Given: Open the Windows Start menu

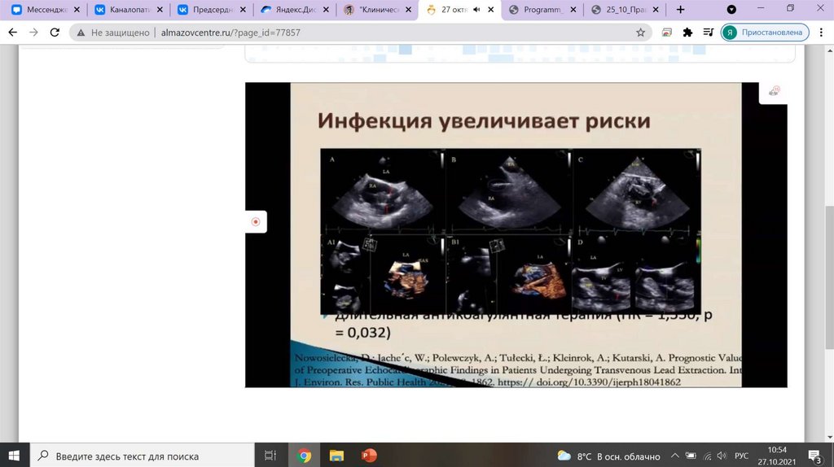Looking at the screenshot, I should 15,456.
